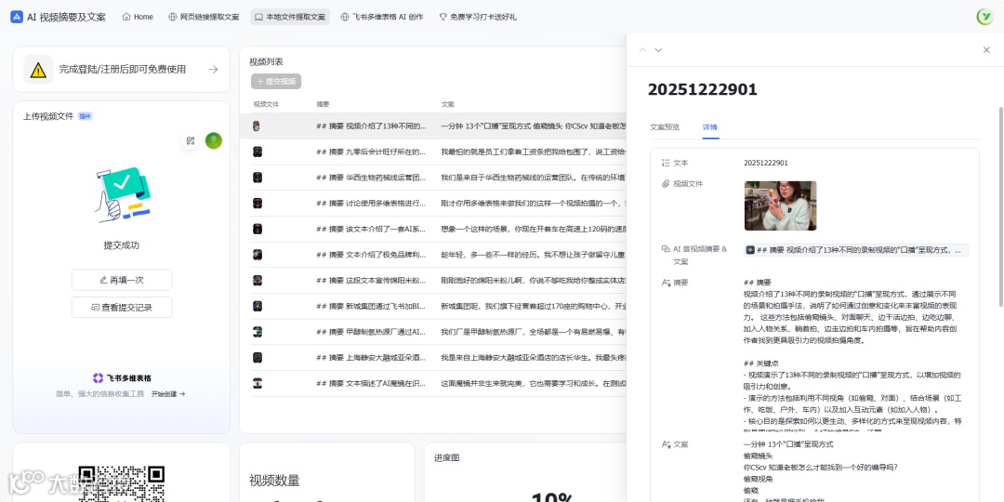The width and height of the screenshot is (1004, 502).
Task: Open thumbnail of 甲醇制氢热源厂 row
Action: [x=257, y=332]
